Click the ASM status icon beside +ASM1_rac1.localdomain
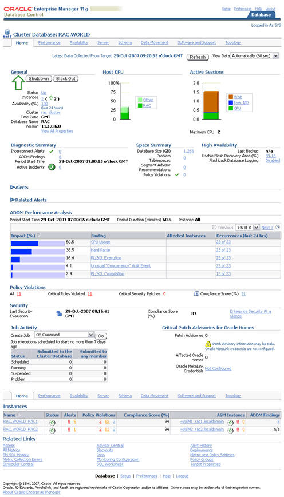Screen dimensions: 284x497 click(230, 422)
